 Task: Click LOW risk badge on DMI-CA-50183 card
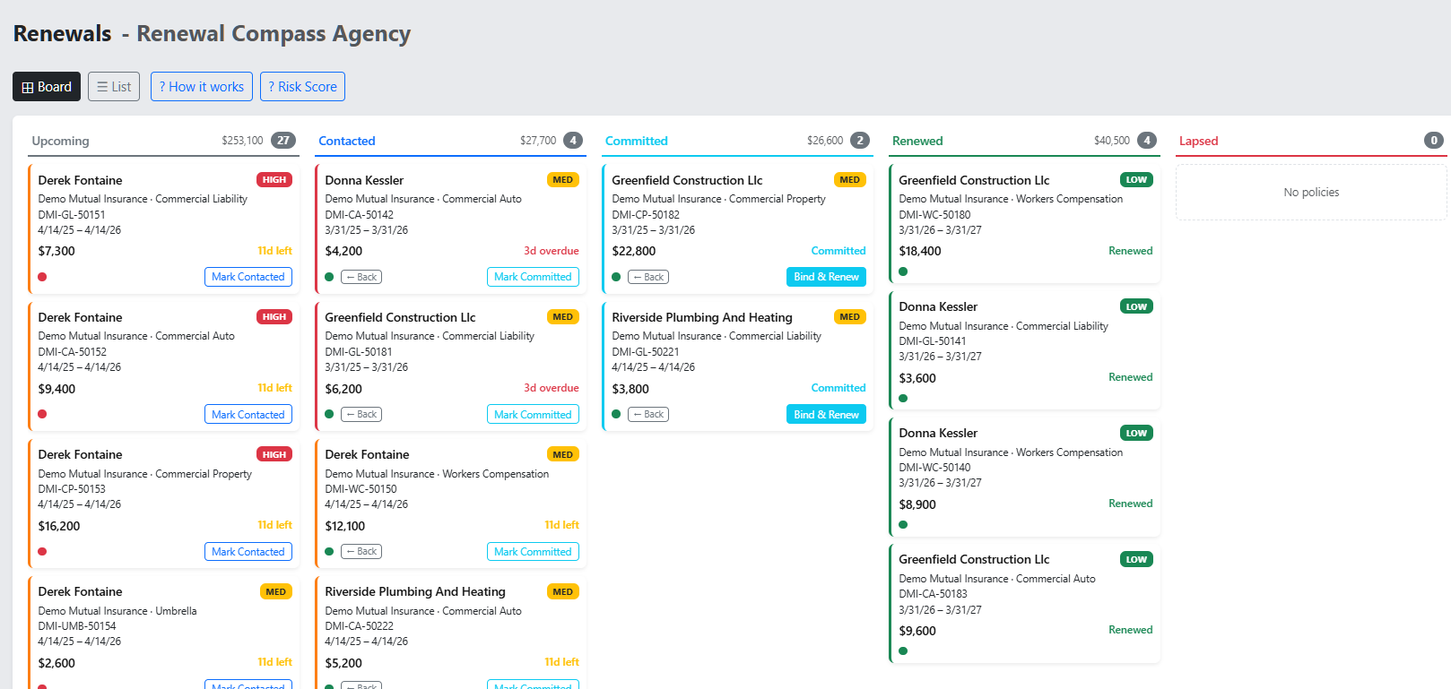tap(1136, 559)
